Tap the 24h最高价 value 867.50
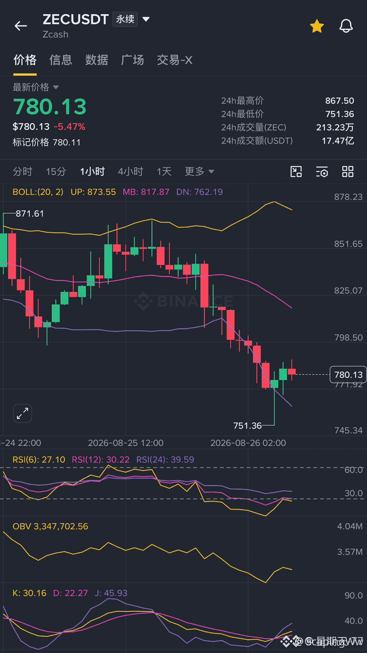 click(340, 101)
